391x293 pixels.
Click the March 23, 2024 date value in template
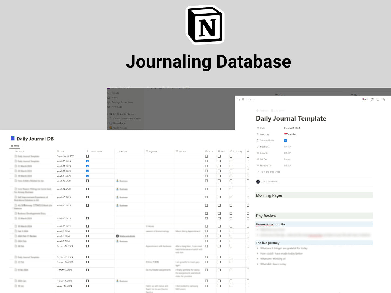click(292, 128)
